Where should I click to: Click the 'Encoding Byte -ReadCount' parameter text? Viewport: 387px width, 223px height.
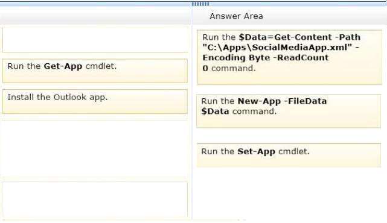pyautogui.click(x=266, y=58)
